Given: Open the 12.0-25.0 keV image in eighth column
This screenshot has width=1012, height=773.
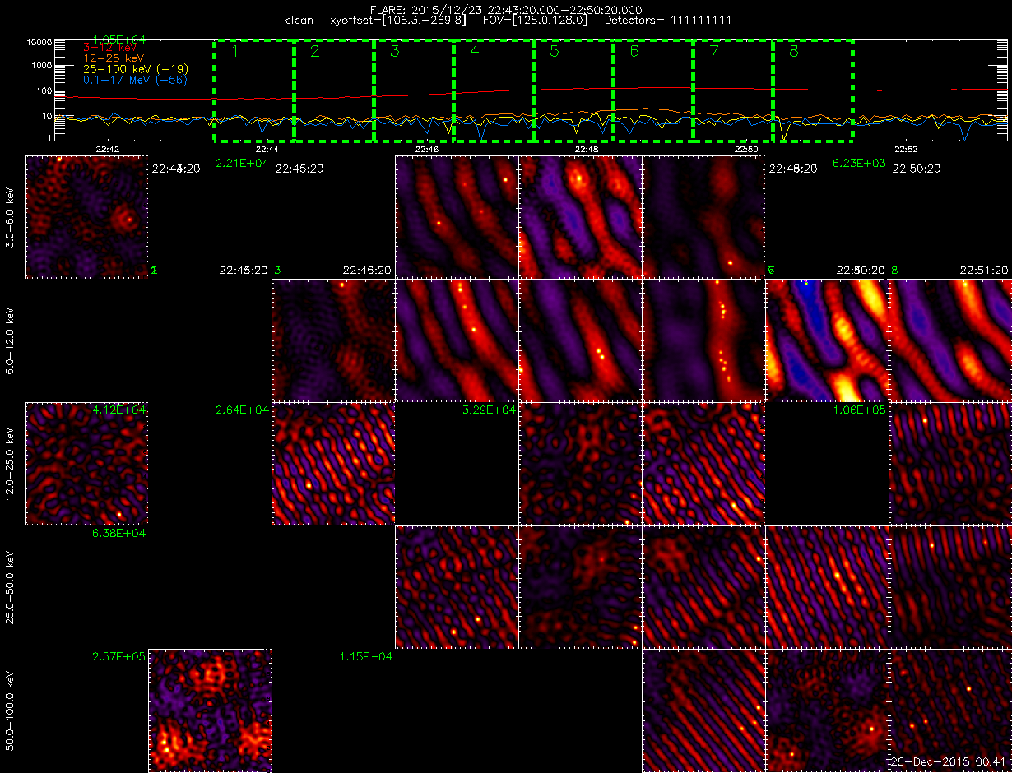Looking at the screenshot, I should pyautogui.click(x=950, y=464).
